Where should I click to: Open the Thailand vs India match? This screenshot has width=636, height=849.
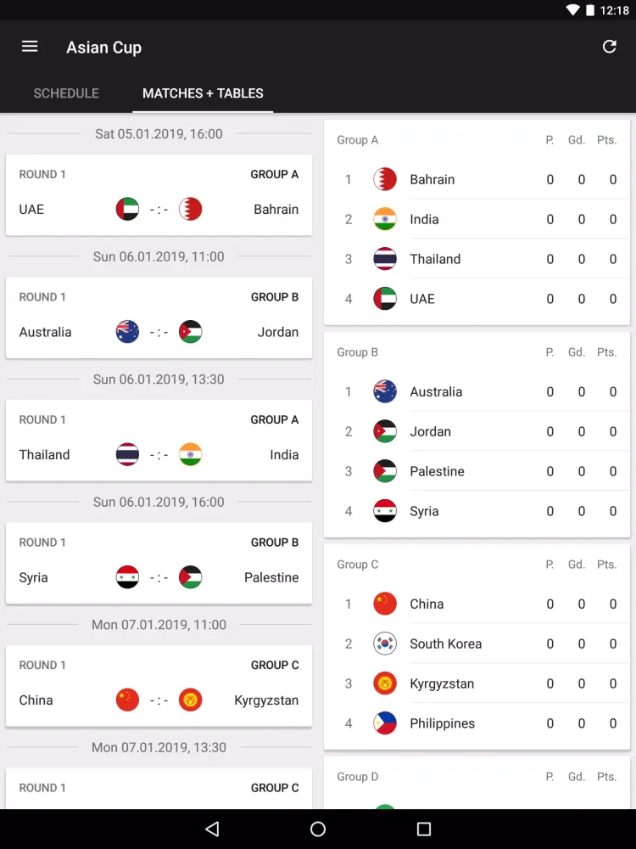coord(159,440)
